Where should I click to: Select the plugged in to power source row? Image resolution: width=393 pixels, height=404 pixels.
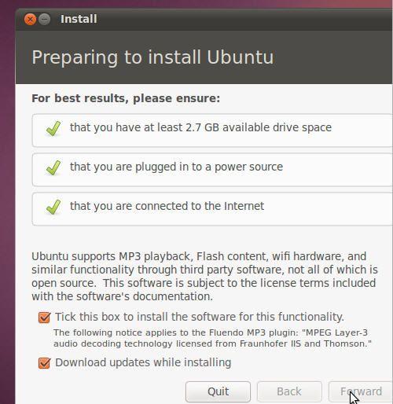(212, 170)
